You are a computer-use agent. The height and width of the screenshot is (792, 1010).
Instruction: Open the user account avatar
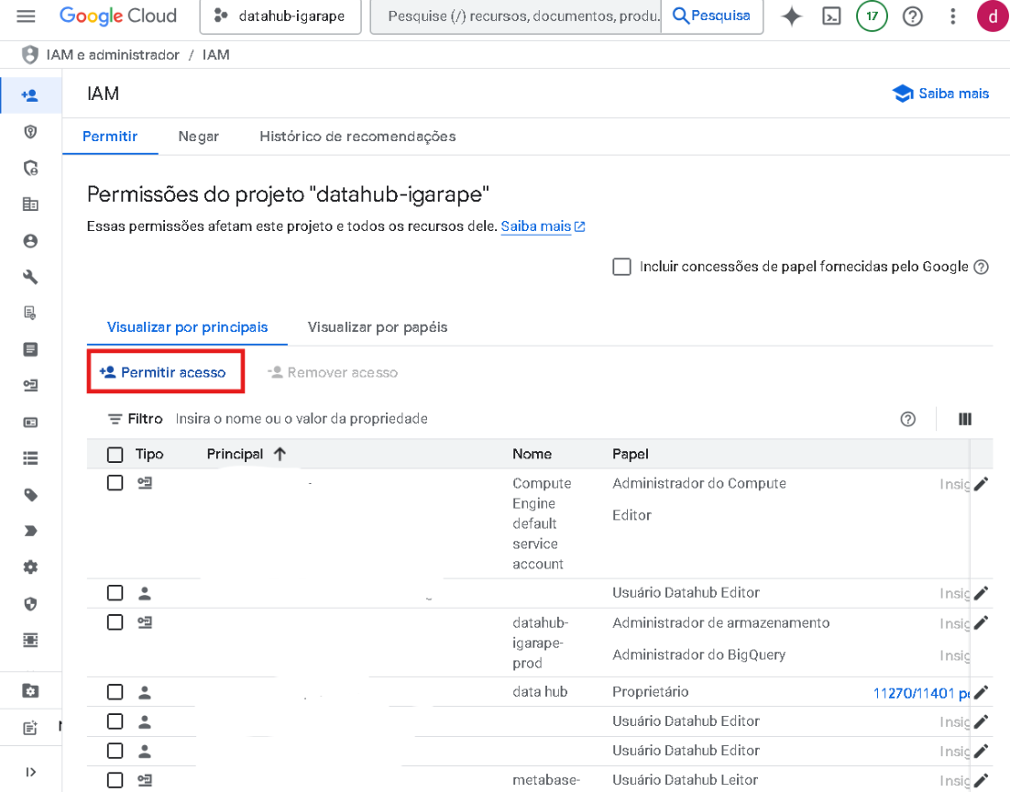pos(992,16)
